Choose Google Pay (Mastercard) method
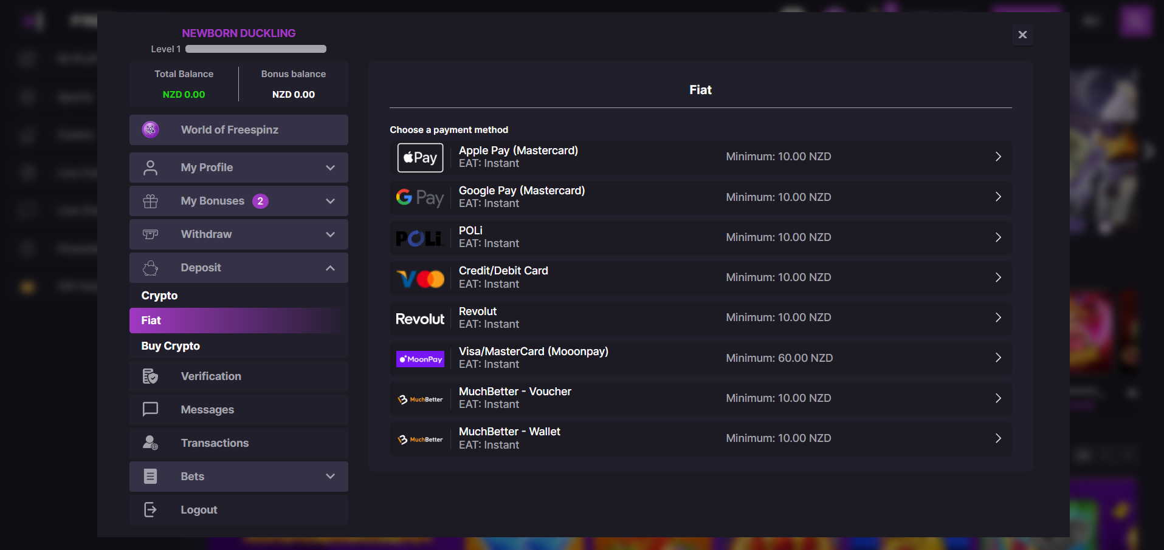The width and height of the screenshot is (1164, 550). click(x=701, y=197)
